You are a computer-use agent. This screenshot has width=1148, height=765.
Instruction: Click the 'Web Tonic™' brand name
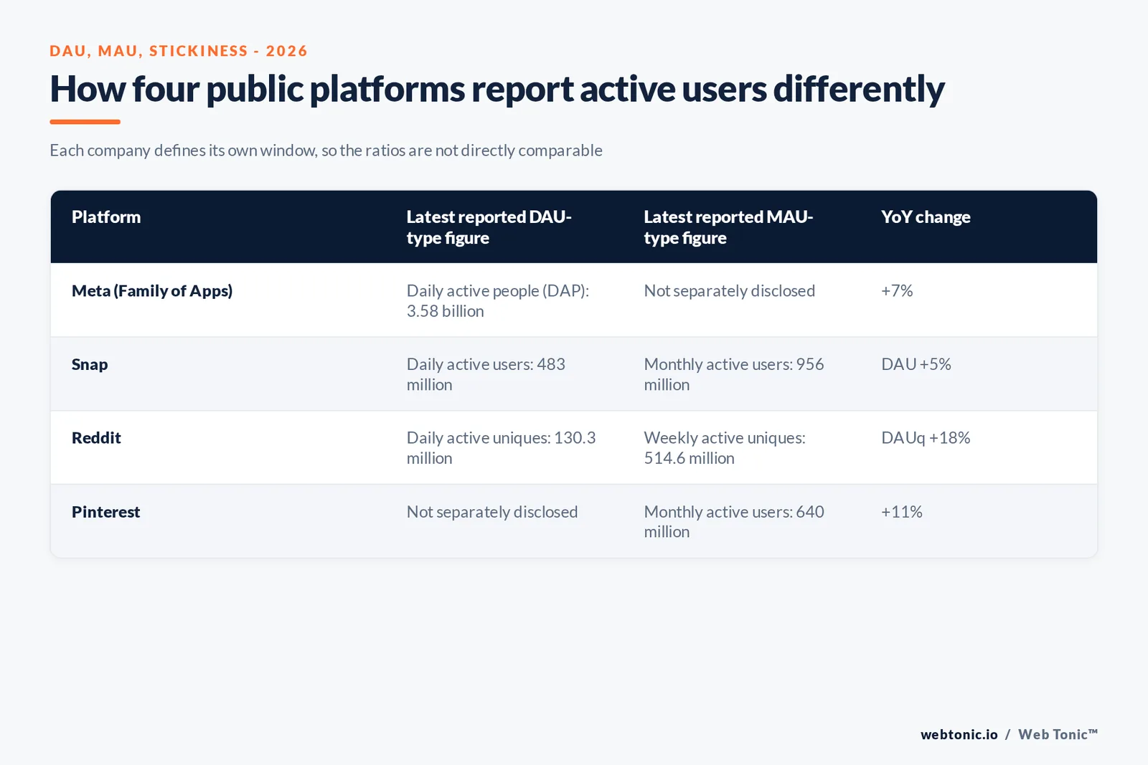pos(1058,734)
